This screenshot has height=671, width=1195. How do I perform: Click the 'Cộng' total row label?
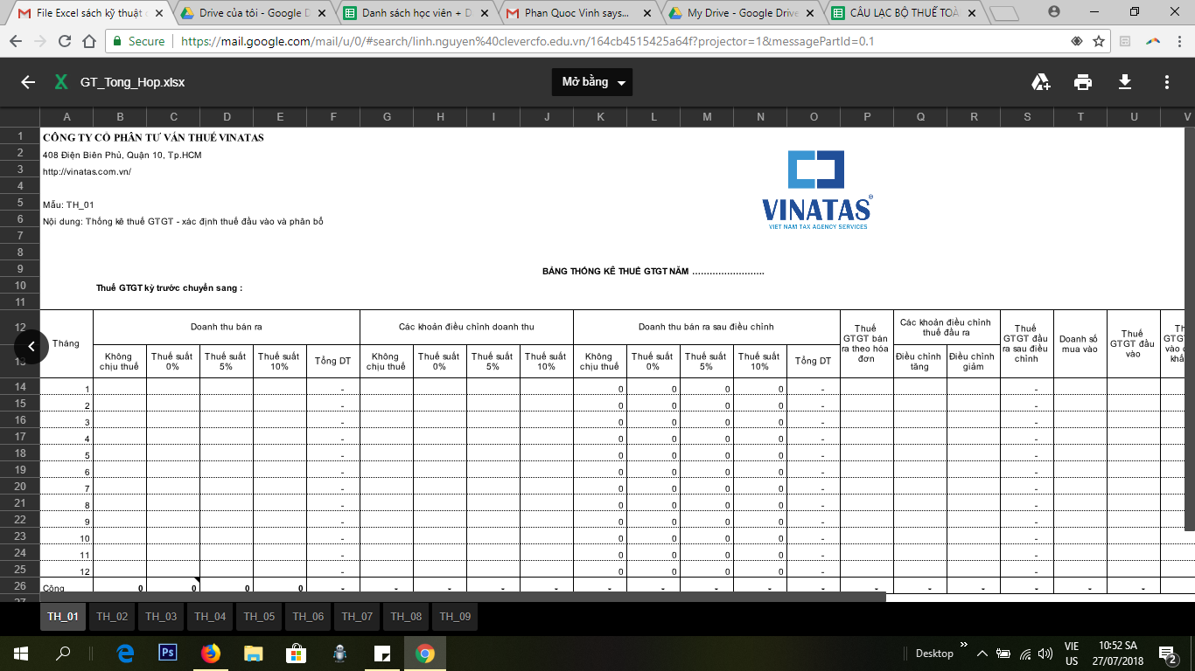[53, 589]
